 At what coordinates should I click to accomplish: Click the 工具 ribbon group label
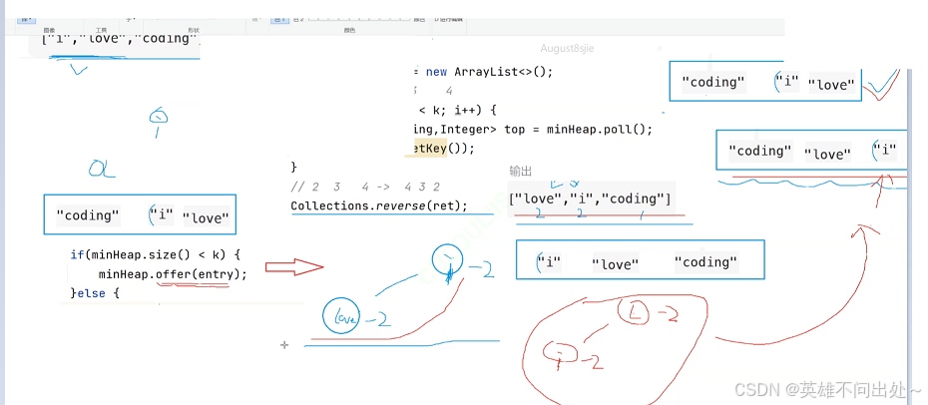coord(101,30)
